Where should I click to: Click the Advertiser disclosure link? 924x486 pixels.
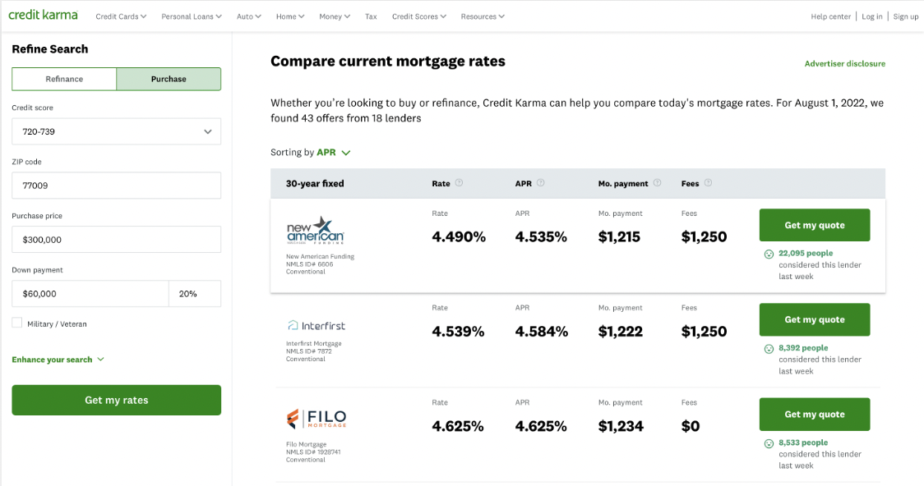845,63
